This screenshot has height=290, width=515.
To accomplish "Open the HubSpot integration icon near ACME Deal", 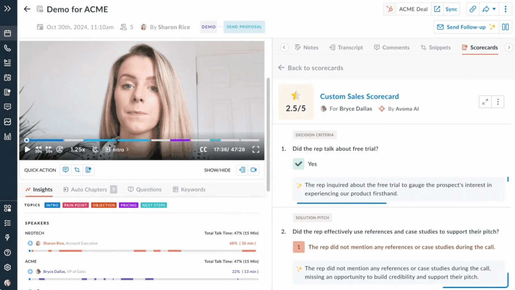I will (x=389, y=9).
